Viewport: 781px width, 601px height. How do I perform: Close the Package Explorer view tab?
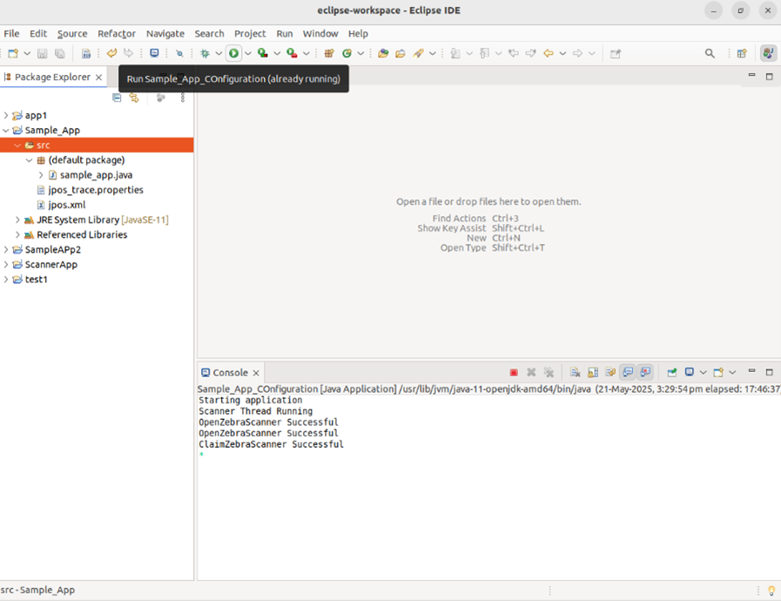pos(98,78)
